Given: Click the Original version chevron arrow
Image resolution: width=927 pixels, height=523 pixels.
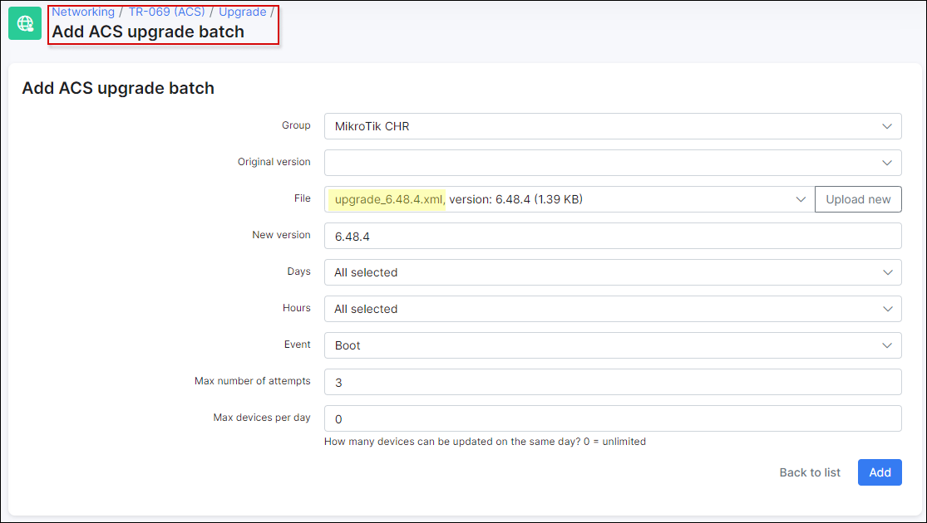Looking at the screenshot, I should coord(886,163).
